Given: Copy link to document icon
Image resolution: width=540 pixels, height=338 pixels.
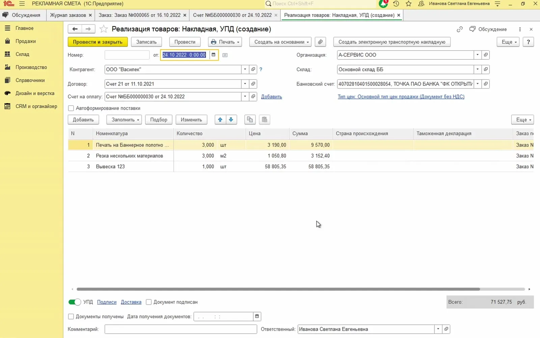Looking at the screenshot, I should 460,29.
